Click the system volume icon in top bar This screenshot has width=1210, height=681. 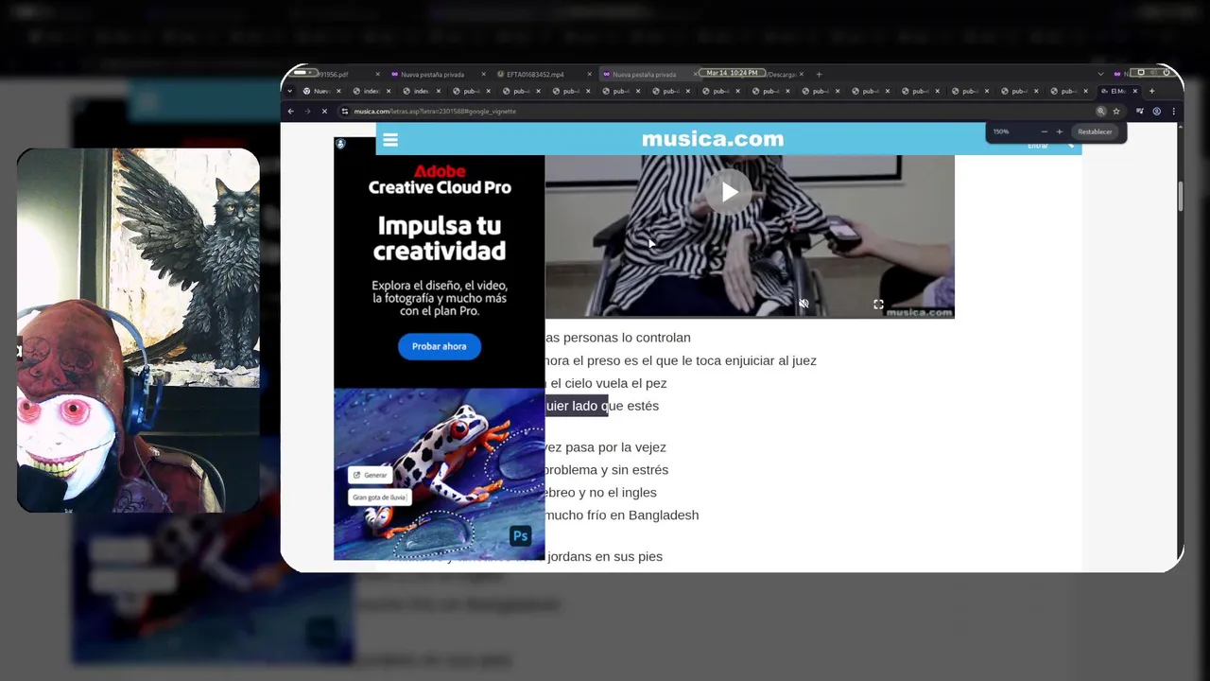point(1155,73)
